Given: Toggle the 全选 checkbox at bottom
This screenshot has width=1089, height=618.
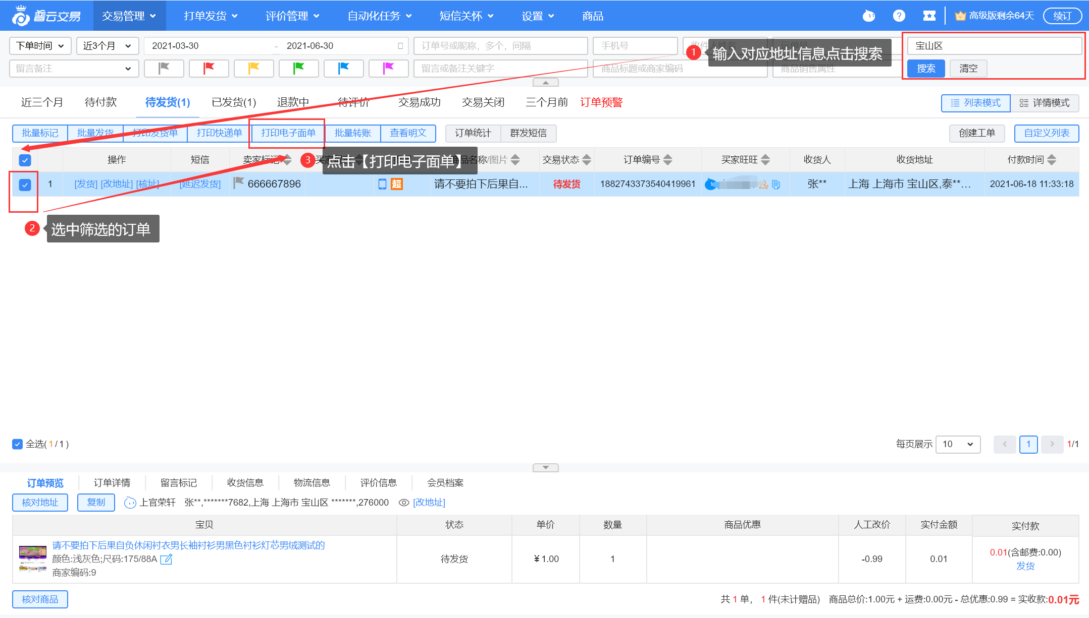Looking at the screenshot, I should click(x=17, y=444).
